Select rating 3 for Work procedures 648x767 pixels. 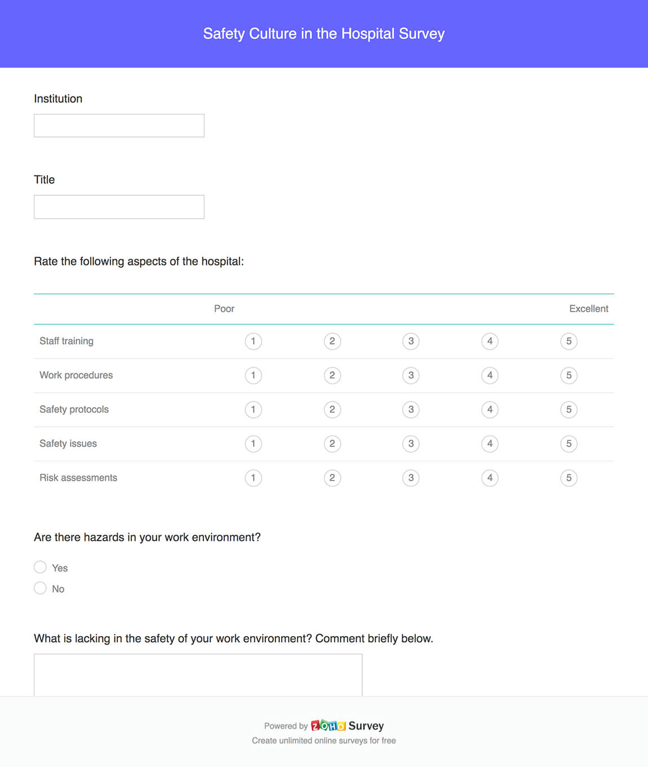[x=411, y=376]
